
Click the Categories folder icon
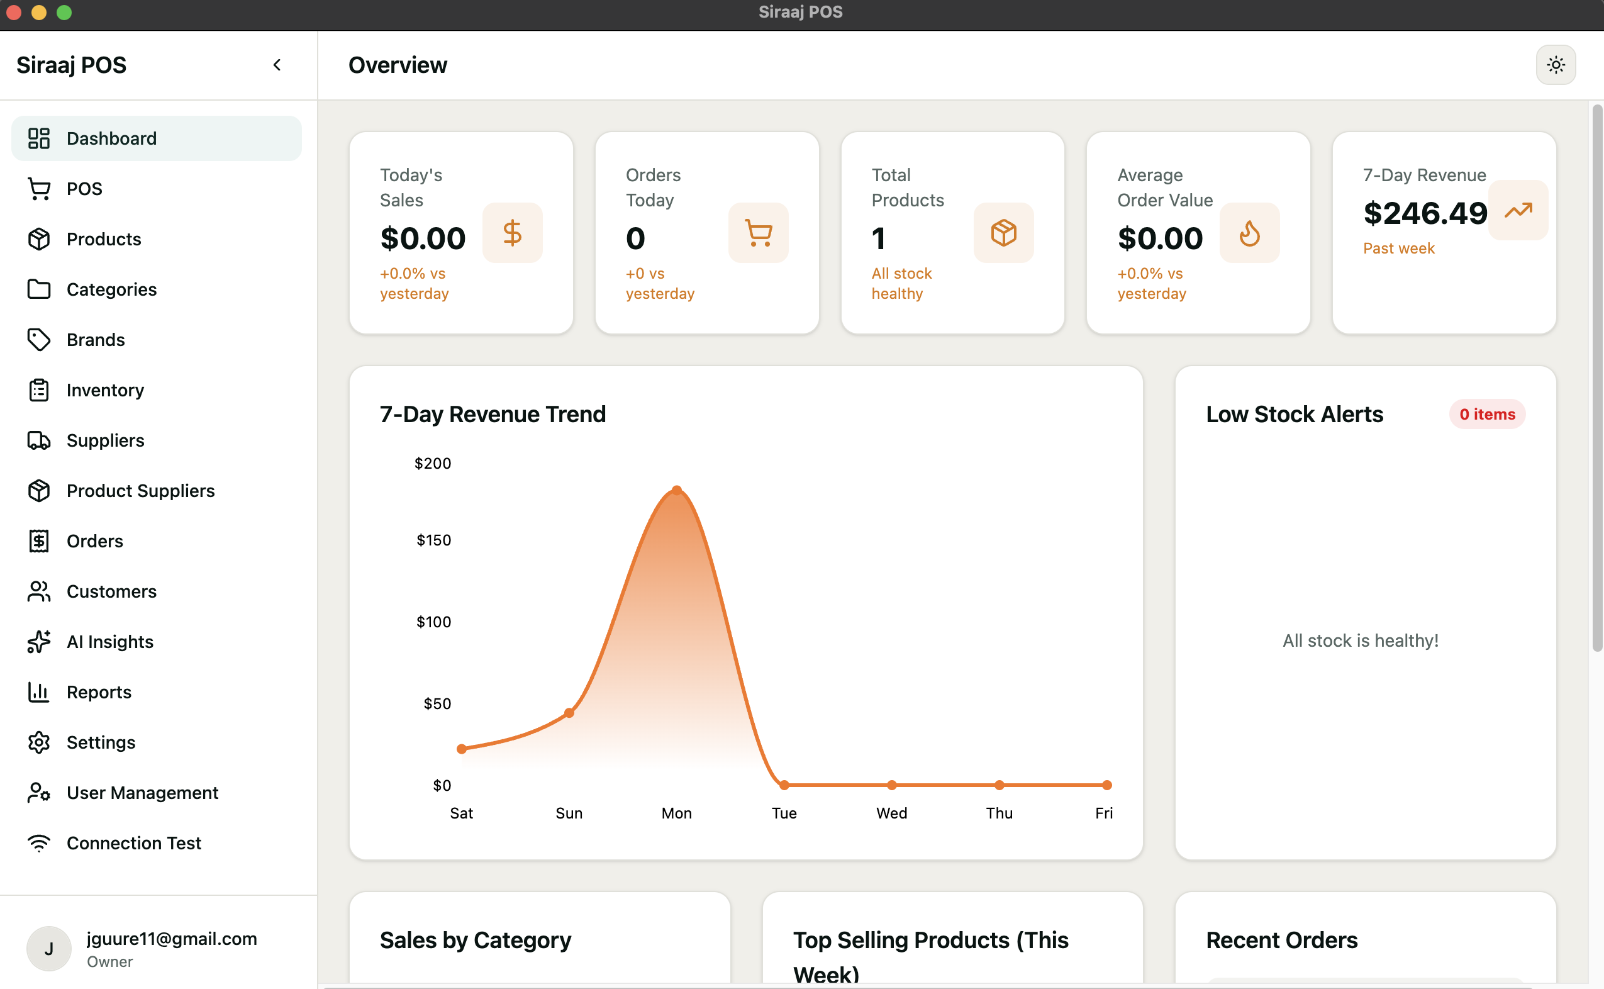point(38,289)
